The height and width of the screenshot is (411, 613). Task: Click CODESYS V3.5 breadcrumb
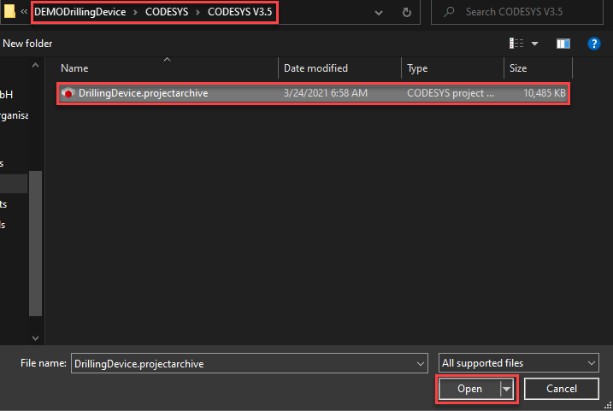[239, 12]
